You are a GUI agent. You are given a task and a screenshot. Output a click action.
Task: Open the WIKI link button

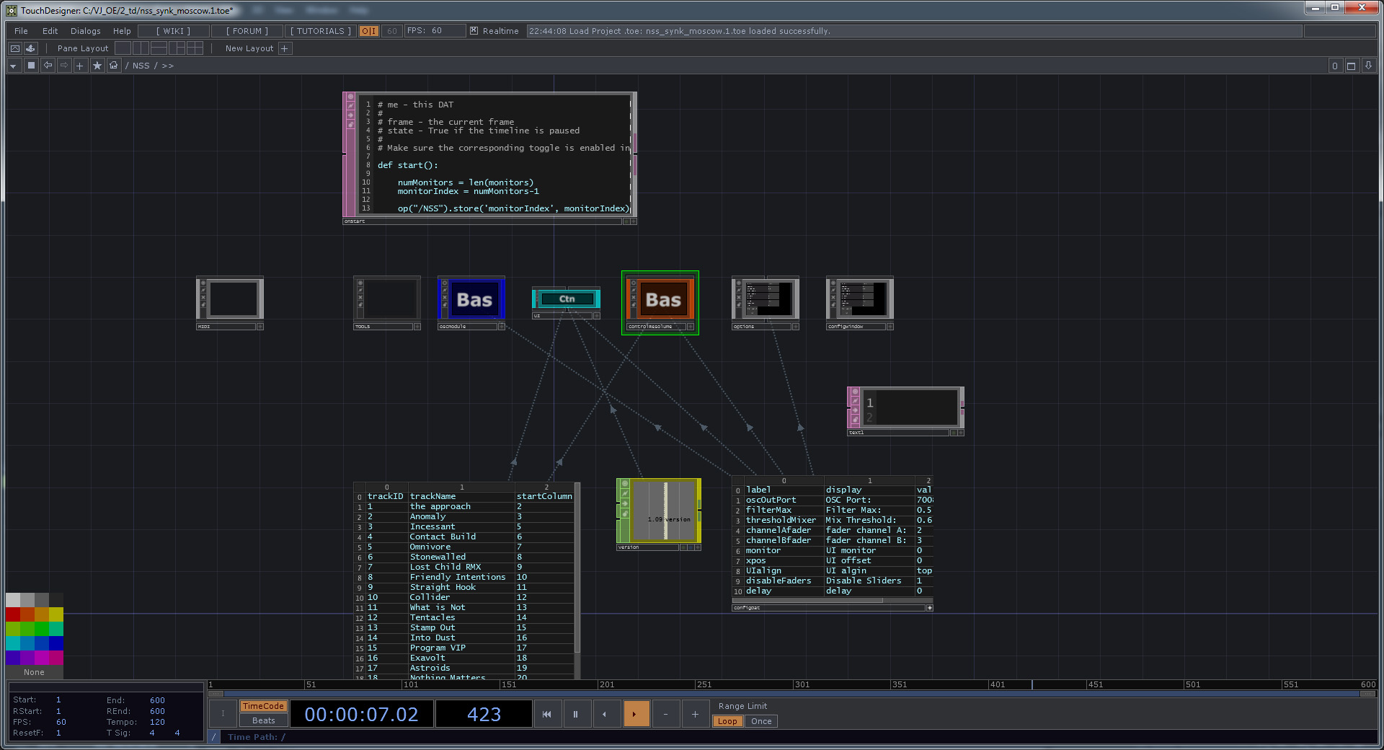point(173,31)
